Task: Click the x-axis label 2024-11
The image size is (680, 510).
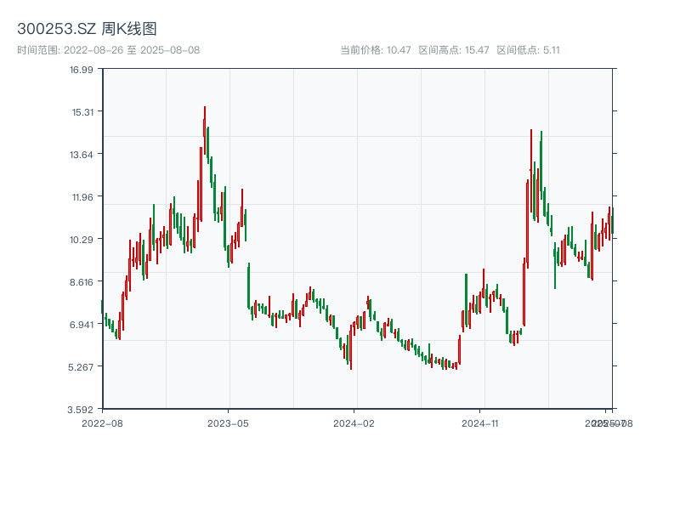Action: pos(480,423)
